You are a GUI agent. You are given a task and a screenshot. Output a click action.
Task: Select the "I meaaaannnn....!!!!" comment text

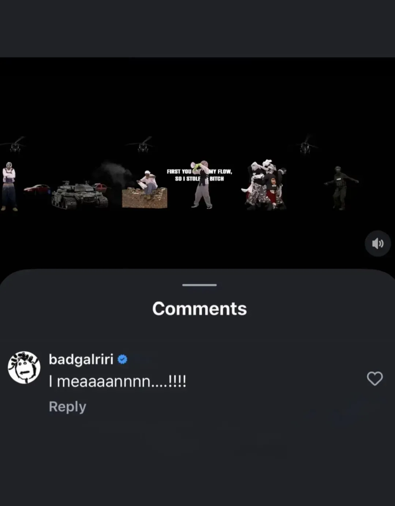(118, 381)
